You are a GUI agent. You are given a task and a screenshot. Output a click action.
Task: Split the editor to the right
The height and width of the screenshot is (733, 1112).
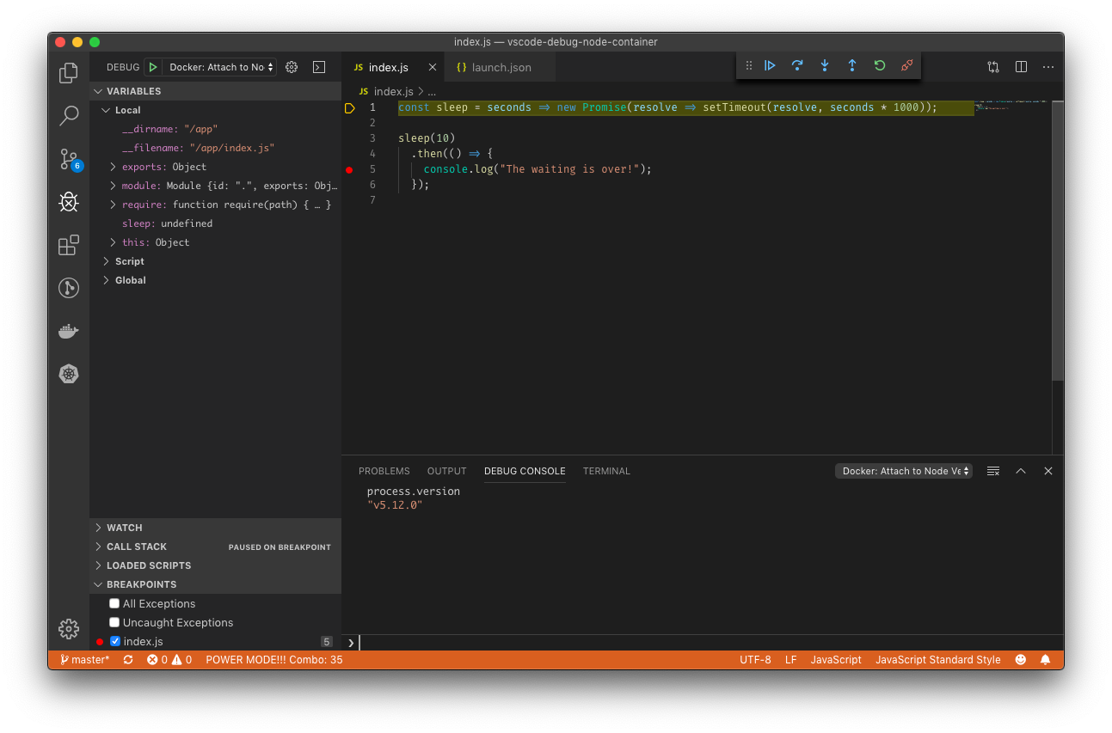(x=1021, y=67)
